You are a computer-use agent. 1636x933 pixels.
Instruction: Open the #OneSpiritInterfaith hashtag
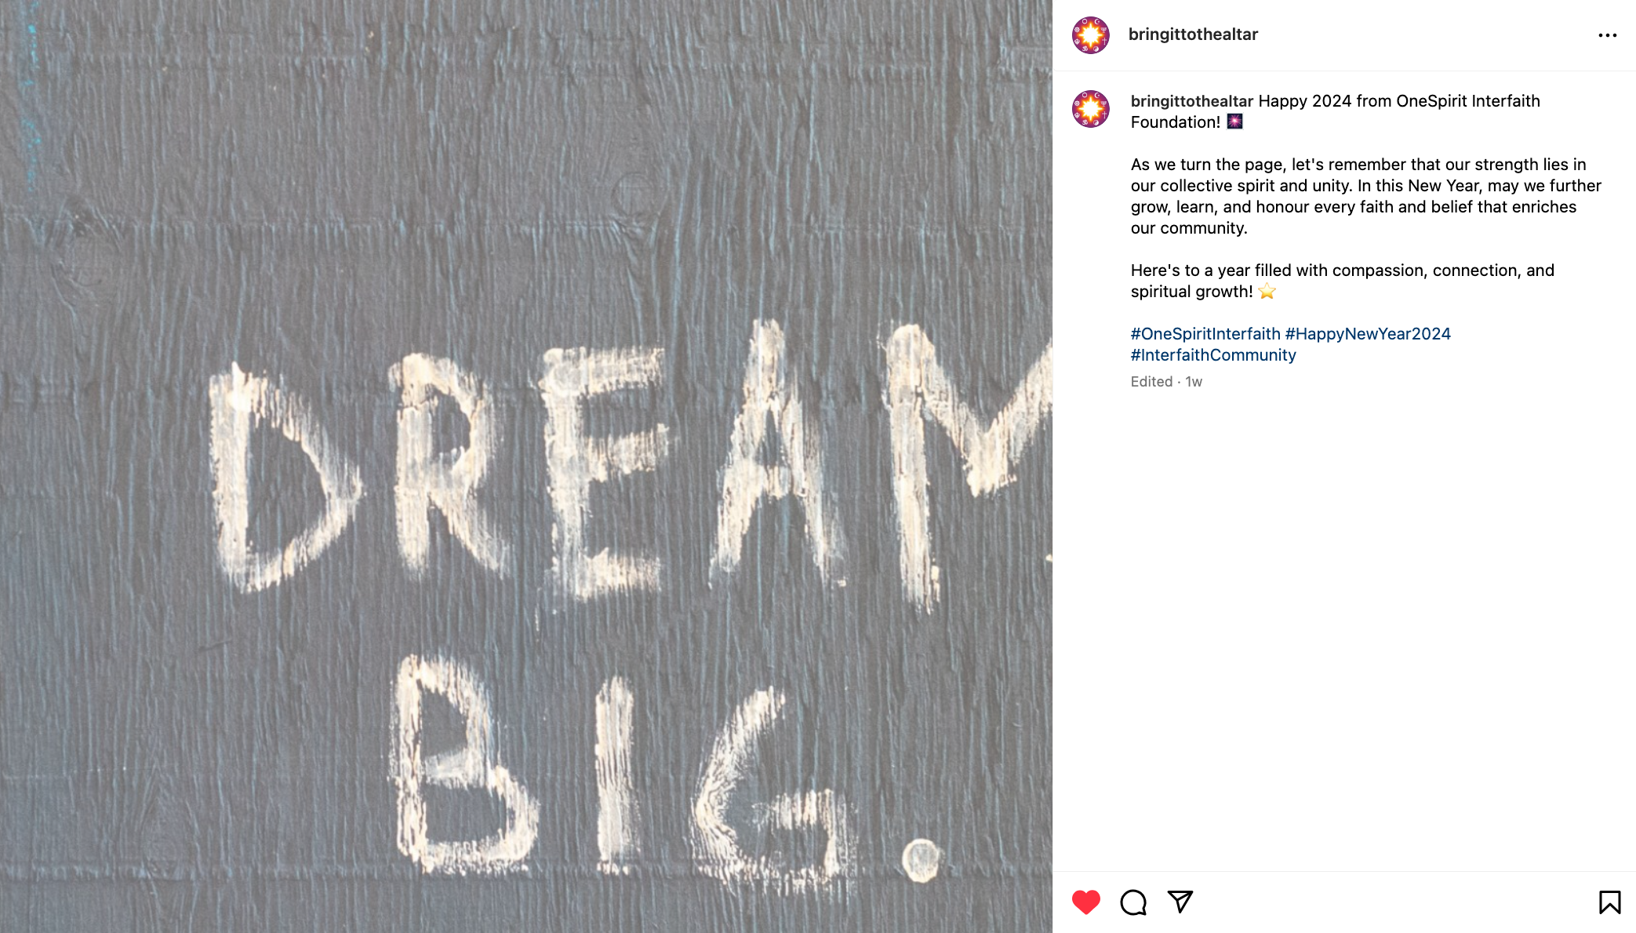coord(1205,334)
